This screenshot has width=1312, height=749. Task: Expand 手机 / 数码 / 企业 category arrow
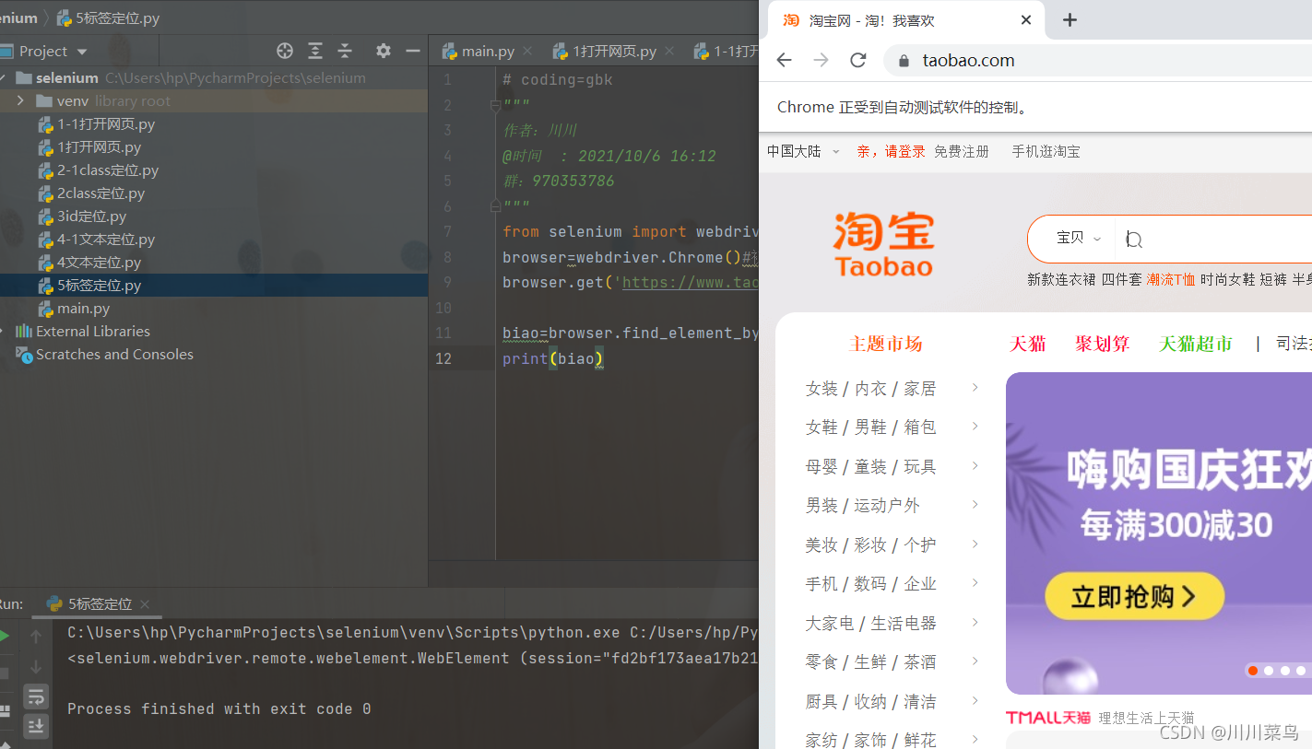[975, 583]
